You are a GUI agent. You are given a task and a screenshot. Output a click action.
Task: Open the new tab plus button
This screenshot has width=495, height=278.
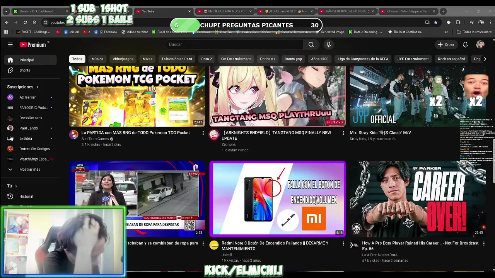pos(443,11)
